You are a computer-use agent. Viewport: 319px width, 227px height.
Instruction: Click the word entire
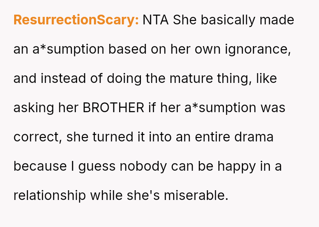click(x=214, y=137)
